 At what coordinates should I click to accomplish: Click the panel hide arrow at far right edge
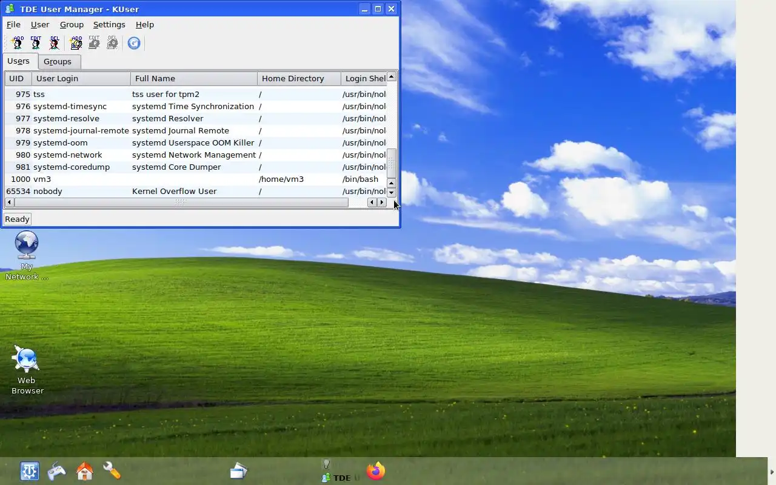pyautogui.click(x=771, y=472)
